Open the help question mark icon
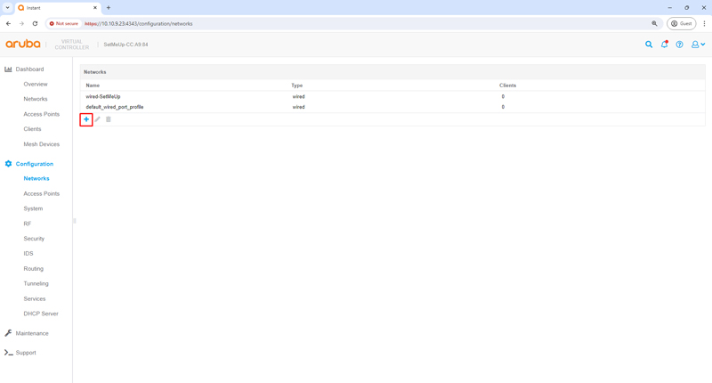Screen dimensions: 712x383 [x=679, y=45]
